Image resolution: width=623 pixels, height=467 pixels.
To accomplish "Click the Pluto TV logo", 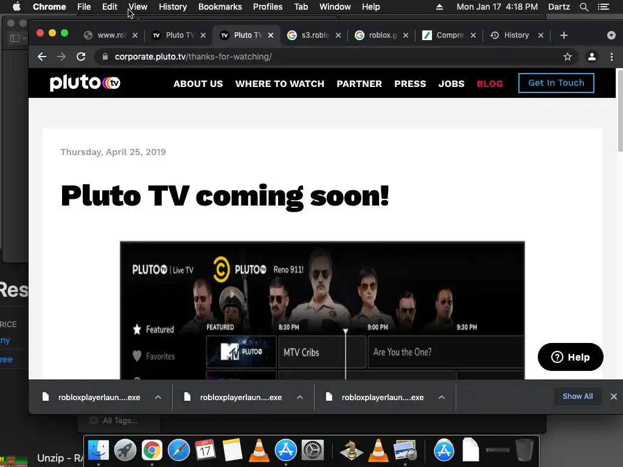I will (x=85, y=83).
